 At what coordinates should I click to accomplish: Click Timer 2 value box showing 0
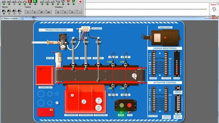[35, 12]
